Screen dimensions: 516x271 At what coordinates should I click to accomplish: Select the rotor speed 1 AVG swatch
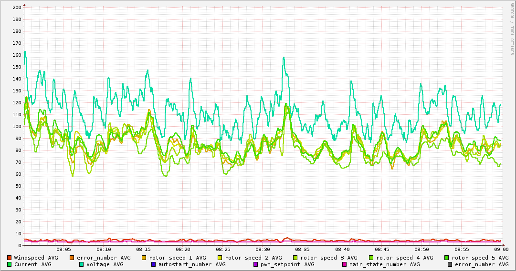point(144,258)
